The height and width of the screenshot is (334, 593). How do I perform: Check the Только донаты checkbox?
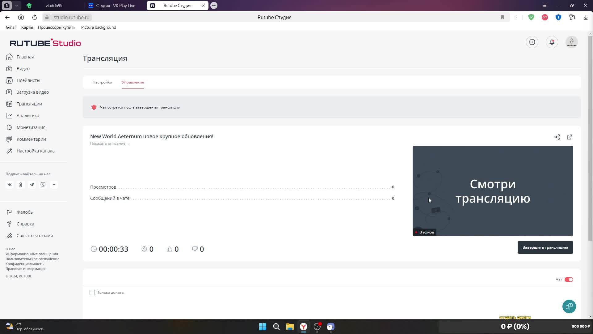pyautogui.click(x=92, y=293)
